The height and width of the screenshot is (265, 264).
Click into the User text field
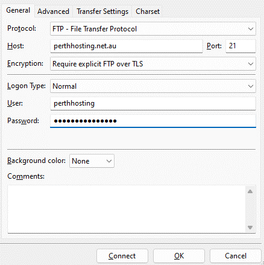click(x=153, y=103)
